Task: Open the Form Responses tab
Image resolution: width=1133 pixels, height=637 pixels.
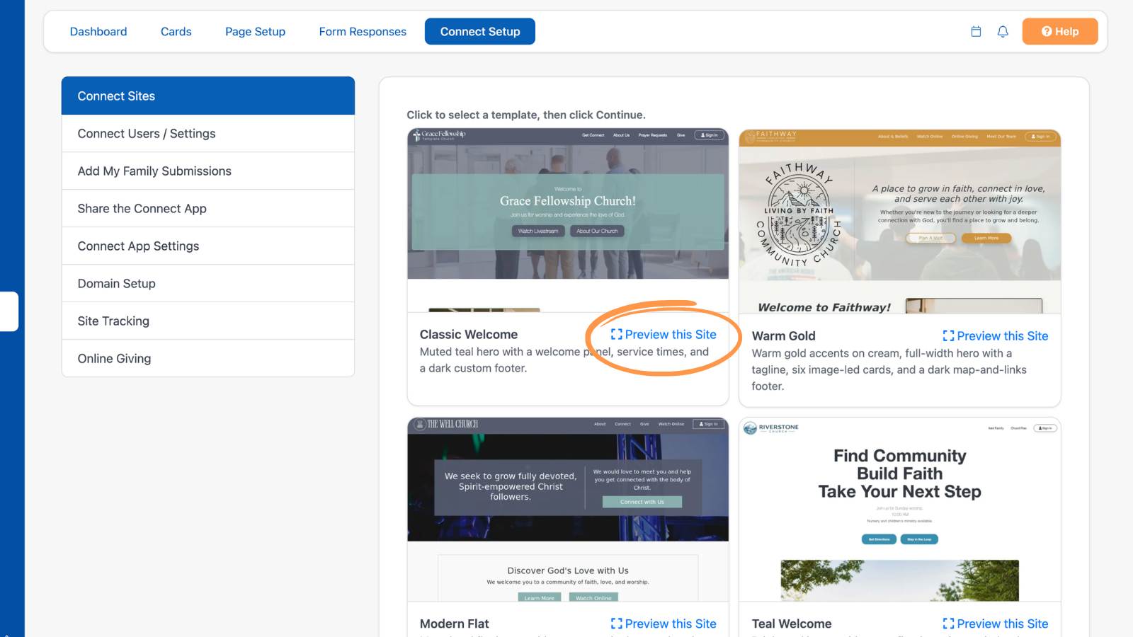Action: [363, 31]
